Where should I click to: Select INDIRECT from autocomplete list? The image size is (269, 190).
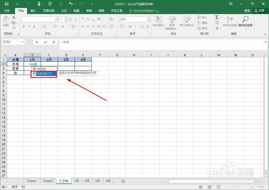44,74
